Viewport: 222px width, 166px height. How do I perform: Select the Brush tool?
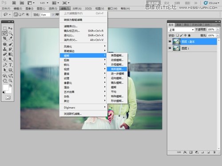[10, 44]
